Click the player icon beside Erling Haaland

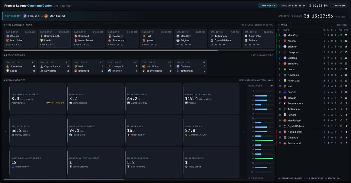(x=71, y=103)
